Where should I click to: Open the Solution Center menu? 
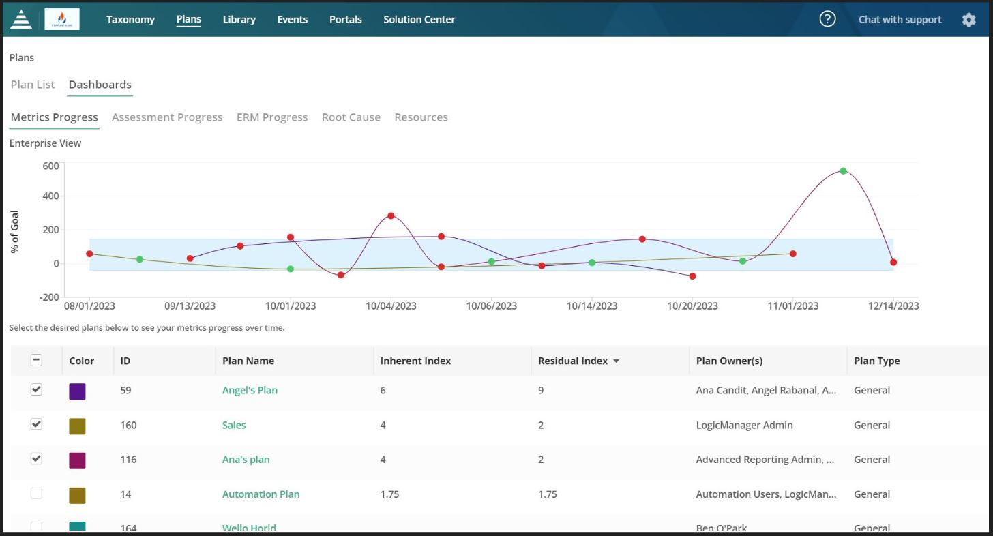(x=419, y=19)
